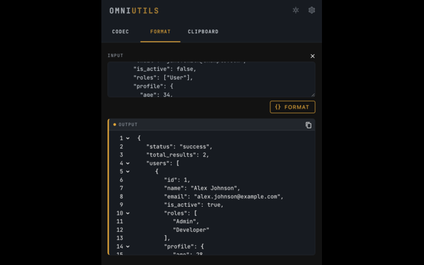This screenshot has width=424, height=265.
Task: Open the CLIPBOARD tab
Action: (203, 32)
